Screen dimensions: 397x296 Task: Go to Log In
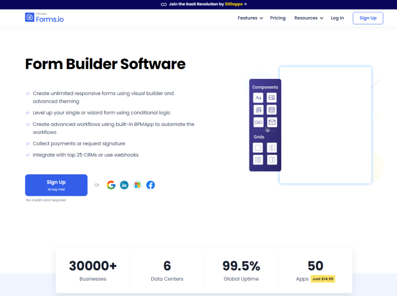[337, 18]
